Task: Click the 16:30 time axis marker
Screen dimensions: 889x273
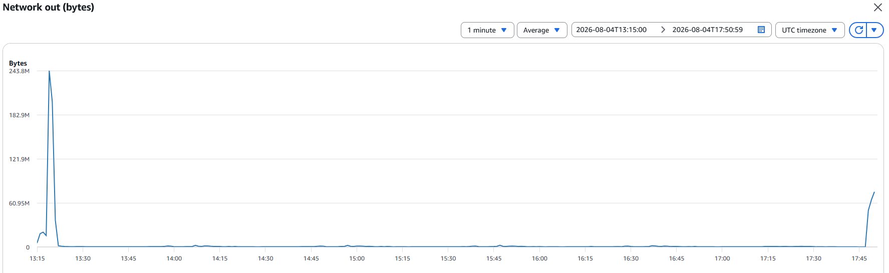Action: 631,258
